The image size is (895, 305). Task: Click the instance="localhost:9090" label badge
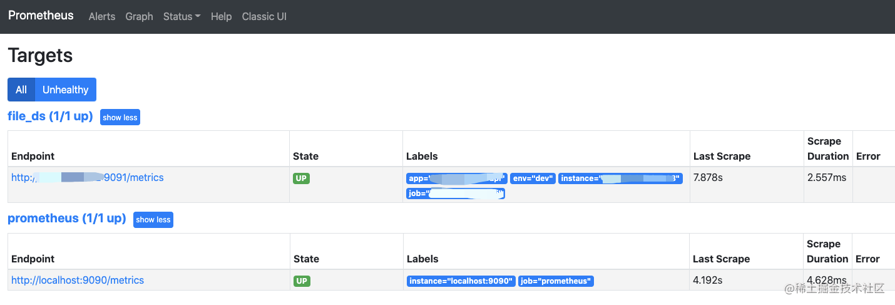[461, 281]
